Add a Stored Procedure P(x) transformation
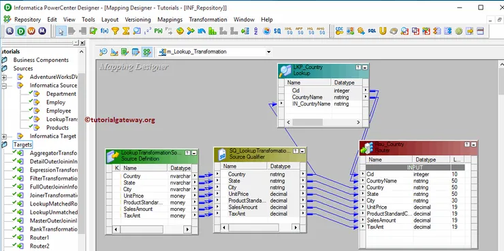Viewport: 504px width, 251px height. (158, 31)
